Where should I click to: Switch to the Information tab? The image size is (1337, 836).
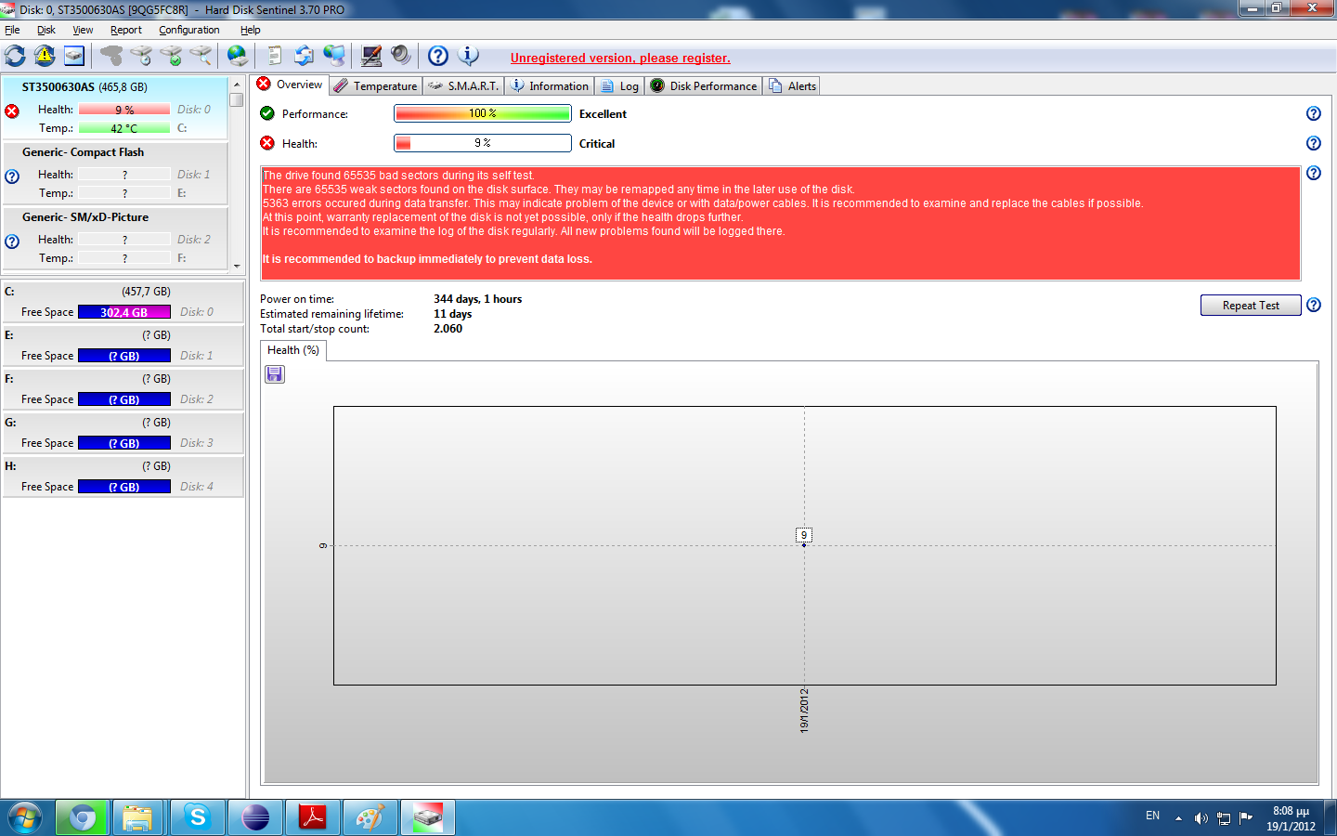pyautogui.click(x=550, y=85)
